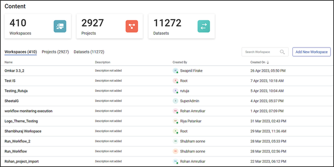Click the search magnifier icon
334x167 pixels.
[282, 52]
